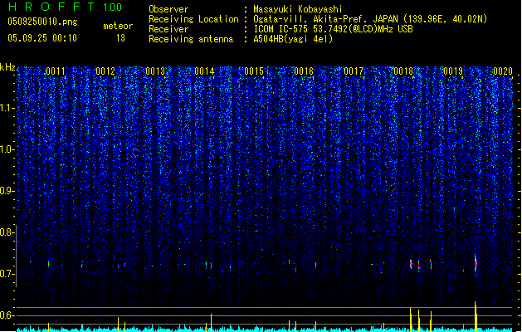Click the 0.9 kHz axis label
The height and width of the screenshot is (332, 522).
pos(7,191)
